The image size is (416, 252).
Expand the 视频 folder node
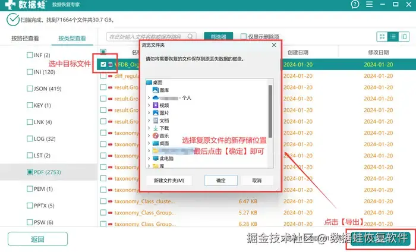coord(149,105)
